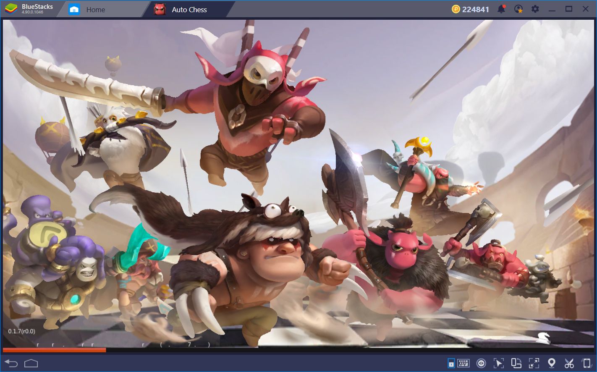Open the BlueStacks points coin icon
Image resolution: width=597 pixels, height=372 pixels.
coord(456,9)
